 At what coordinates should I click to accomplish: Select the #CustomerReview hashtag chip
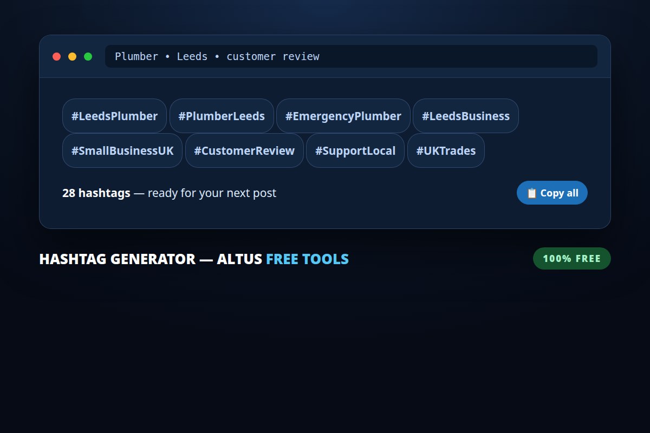[244, 150]
